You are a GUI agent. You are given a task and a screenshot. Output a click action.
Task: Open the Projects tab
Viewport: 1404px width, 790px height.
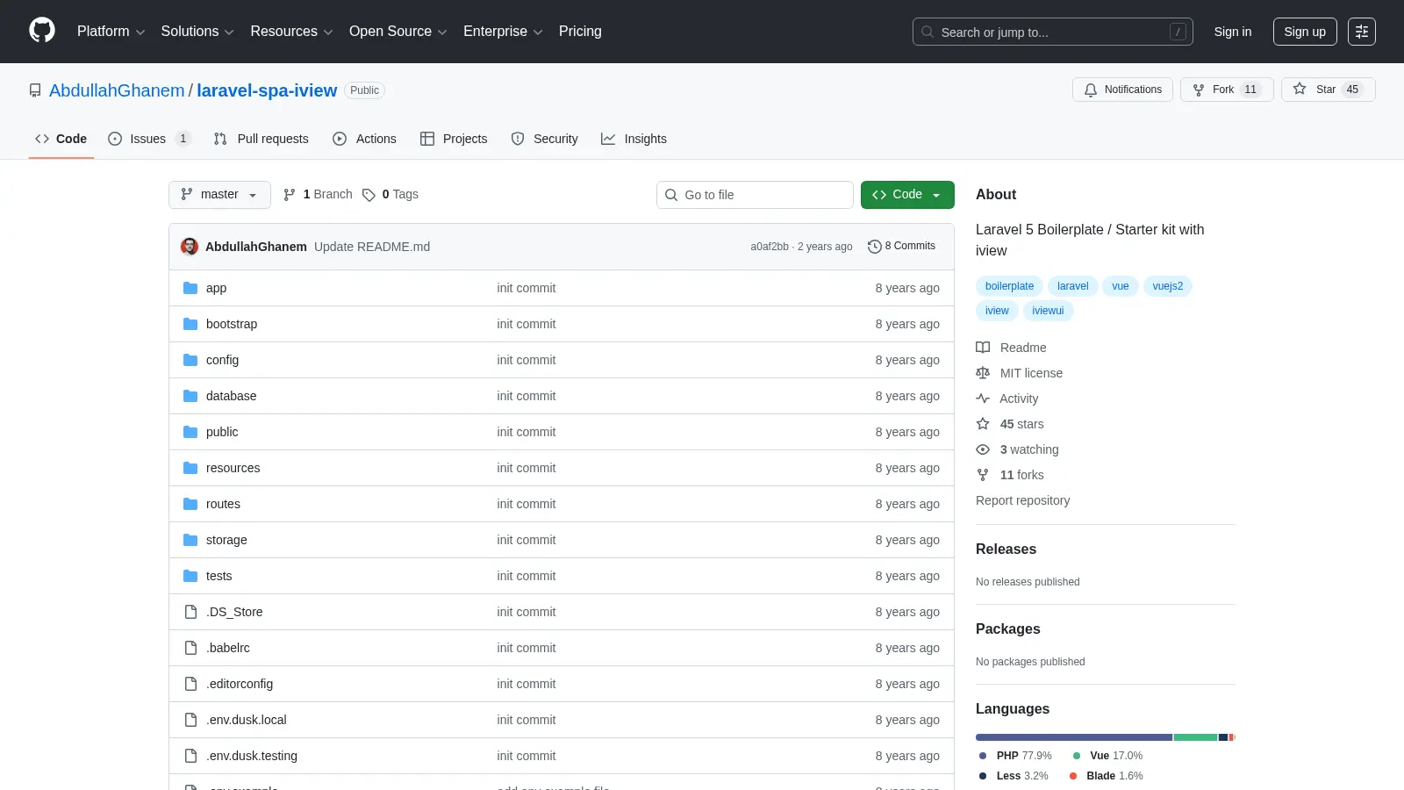[x=454, y=139]
